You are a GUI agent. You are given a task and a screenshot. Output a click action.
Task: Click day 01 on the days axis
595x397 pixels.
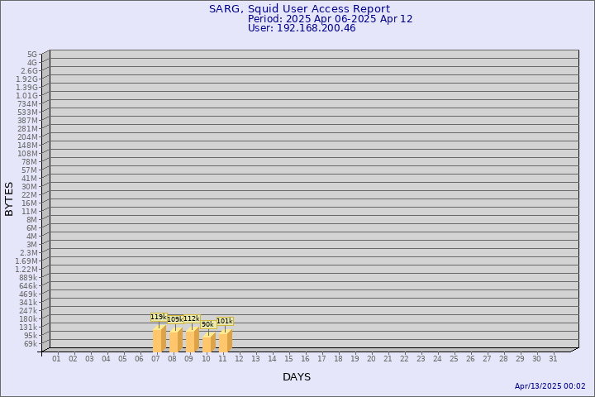pyautogui.click(x=56, y=358)
